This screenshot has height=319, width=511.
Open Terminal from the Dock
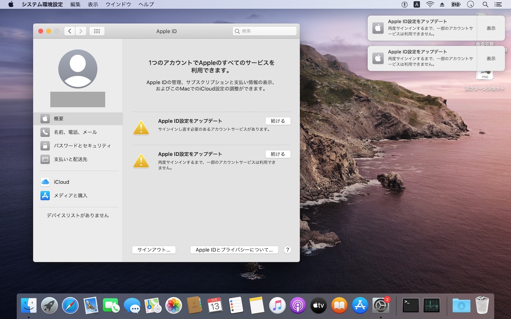tap(411, 305)
